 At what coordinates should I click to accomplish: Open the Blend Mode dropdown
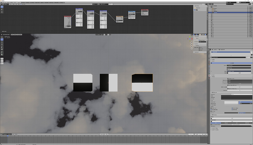click(x=240, y=80)
